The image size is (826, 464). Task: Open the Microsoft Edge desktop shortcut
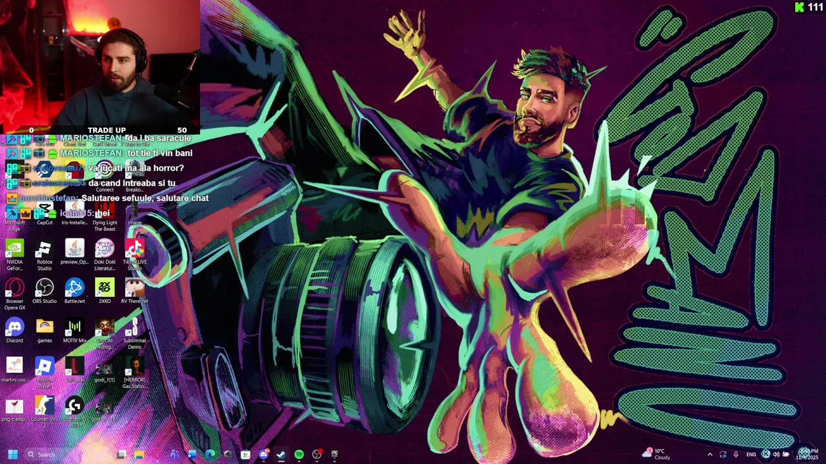(x=14, y=216)
